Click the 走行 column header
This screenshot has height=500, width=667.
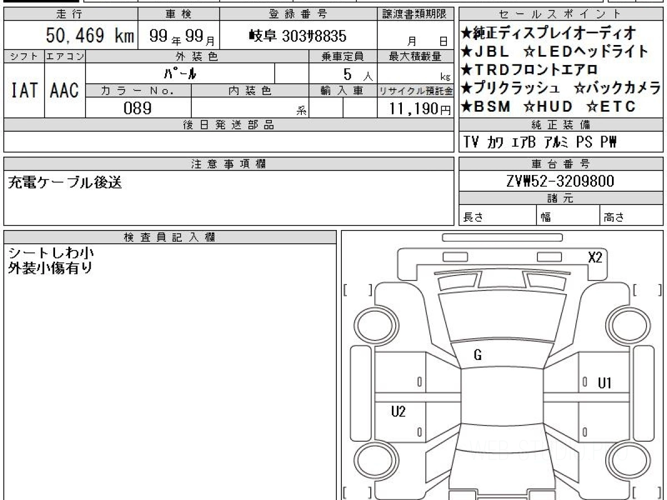(71, 14)
